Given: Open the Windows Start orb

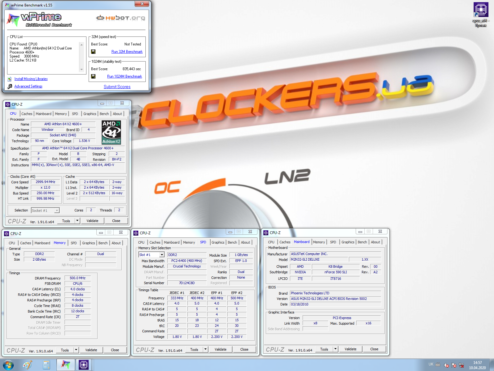Looking at the screenshot, I should click(8, 365).
